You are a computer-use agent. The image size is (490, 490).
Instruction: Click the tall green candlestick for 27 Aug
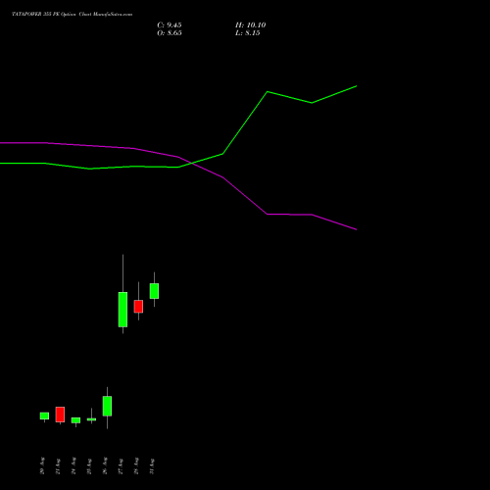tap(122, 310)
